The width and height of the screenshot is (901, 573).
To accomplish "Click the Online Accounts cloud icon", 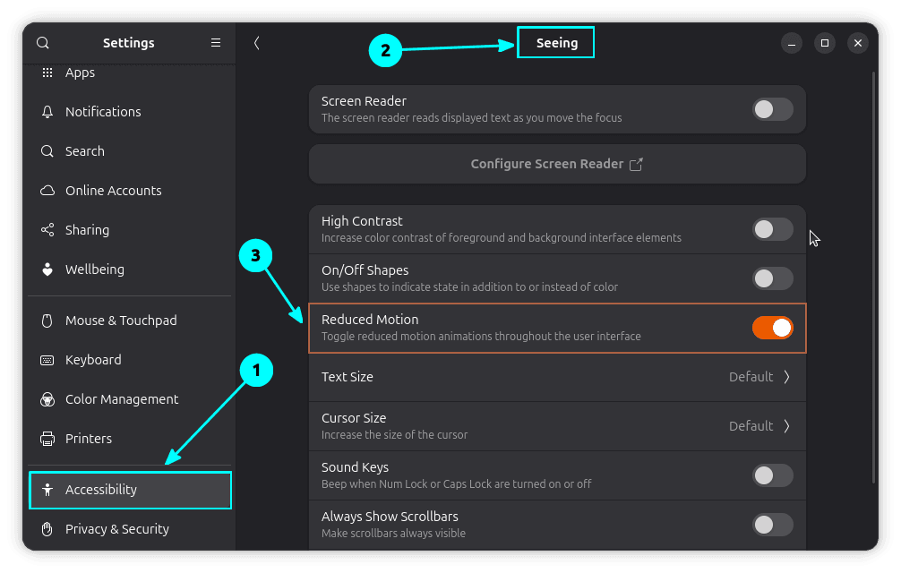I will coord(47,191).
